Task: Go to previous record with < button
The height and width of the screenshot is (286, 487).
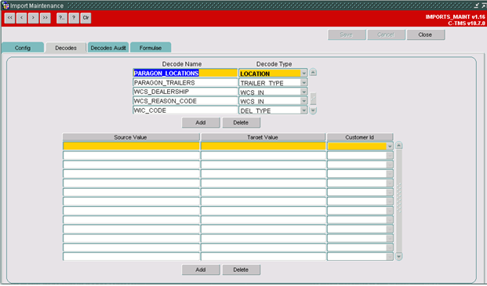Action: (21, 18)
